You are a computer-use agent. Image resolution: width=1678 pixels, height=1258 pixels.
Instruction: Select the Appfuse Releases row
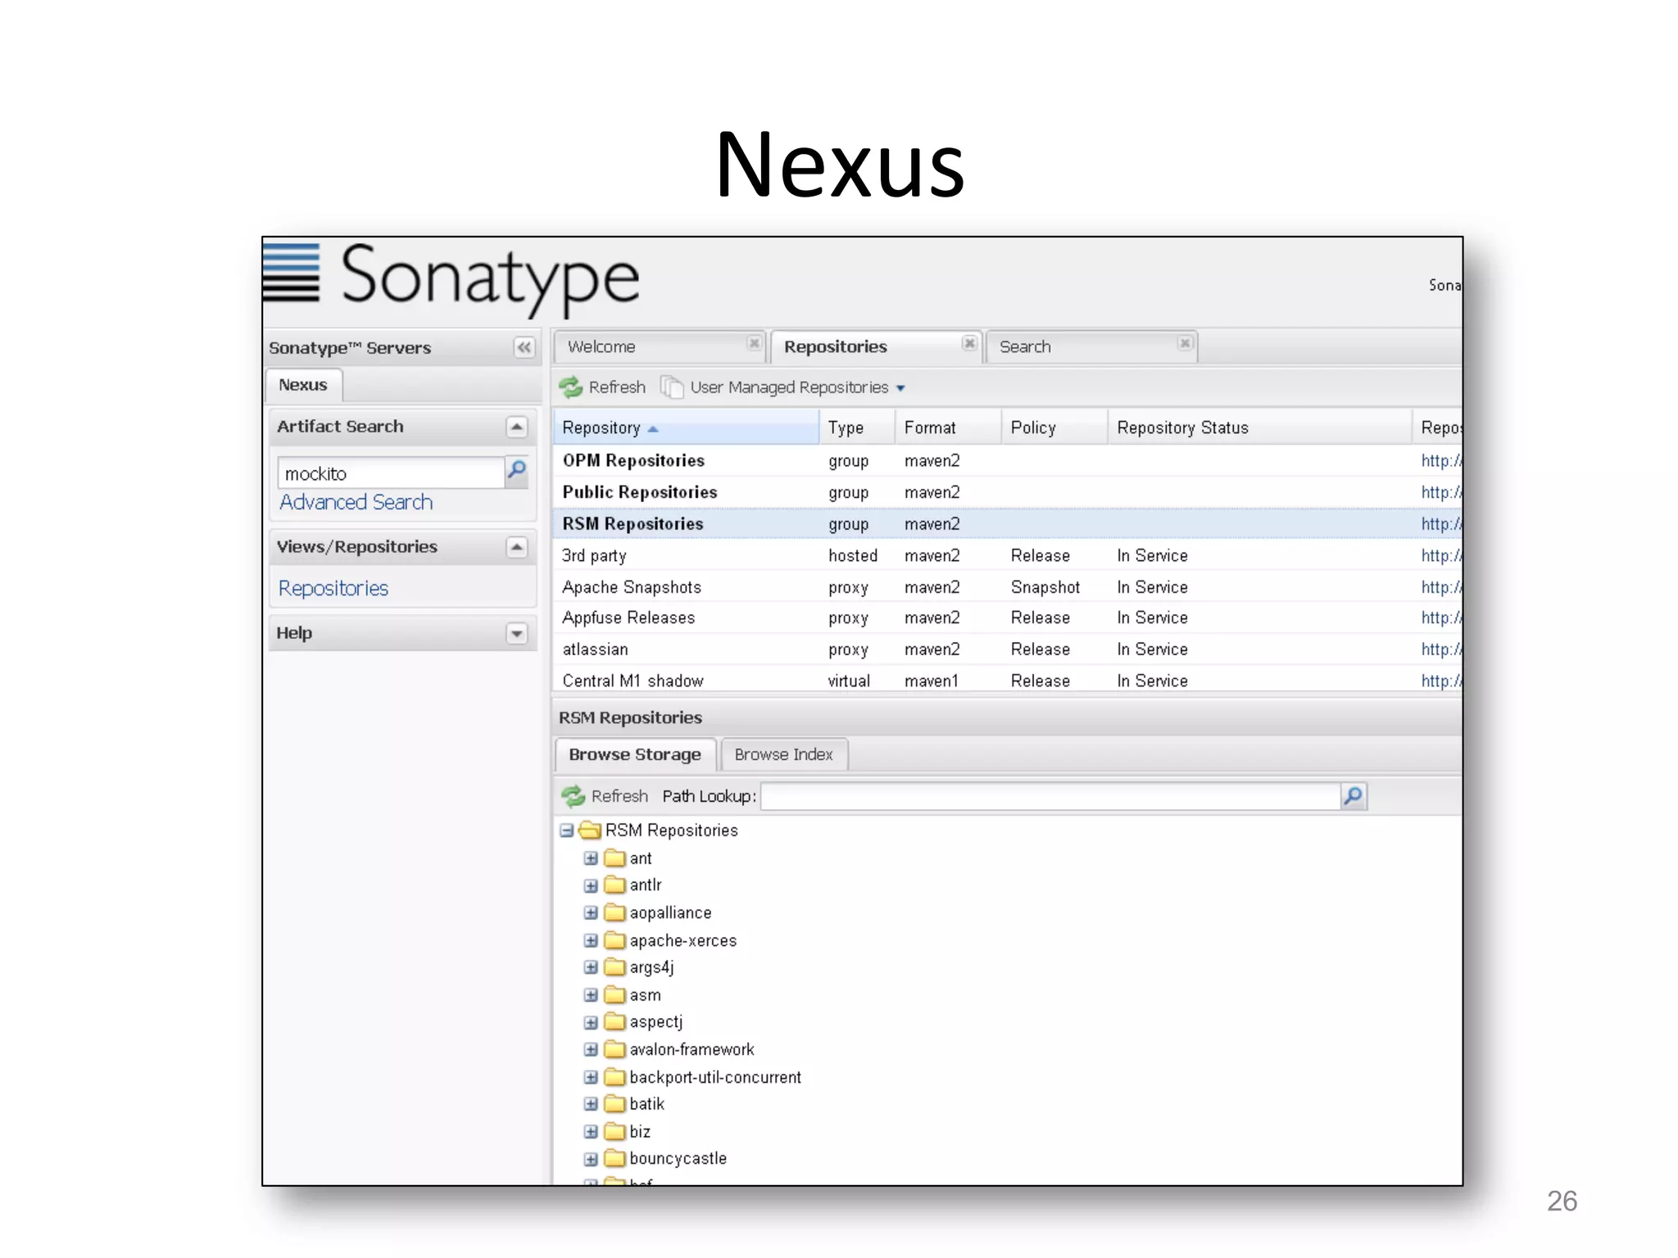click(1009, 618)
